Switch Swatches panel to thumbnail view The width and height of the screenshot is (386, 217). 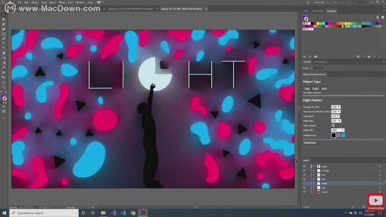pyautogui.click(x=382, y=17)
